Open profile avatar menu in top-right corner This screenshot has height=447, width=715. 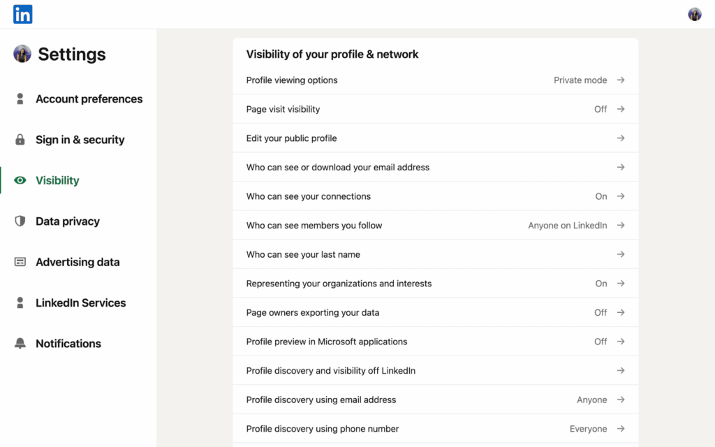tap(694, 14)
